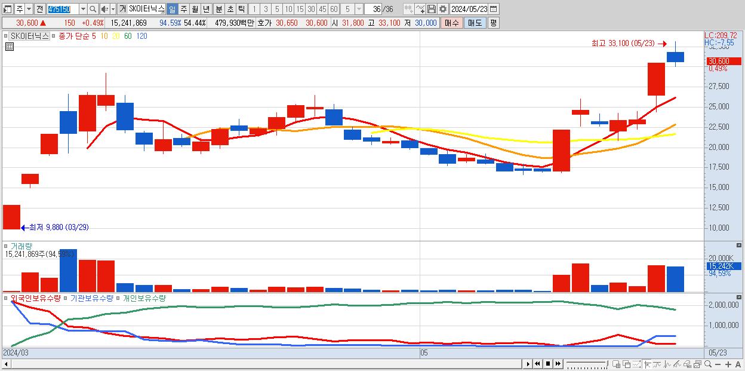
Task: Select the 초 (second) period button
Action: [x=230, y=9]
